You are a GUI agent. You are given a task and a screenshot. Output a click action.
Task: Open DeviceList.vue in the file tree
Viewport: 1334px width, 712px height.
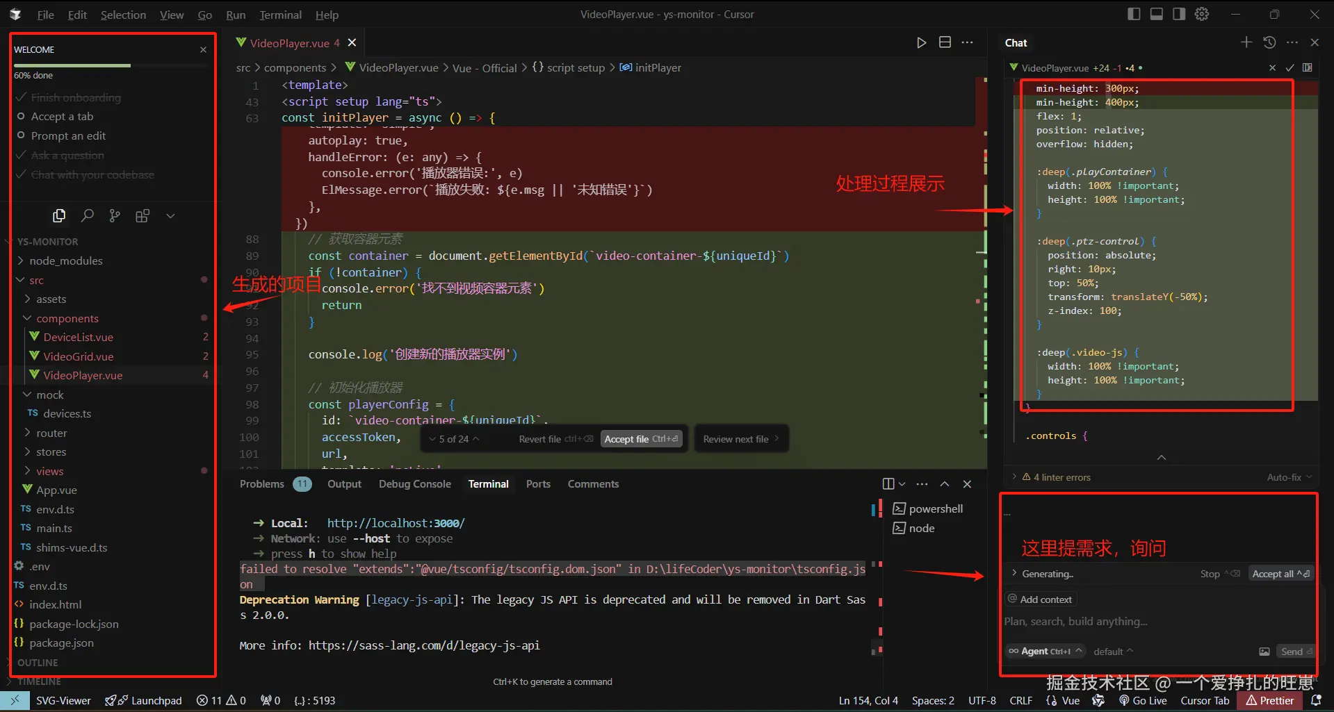click(x=78, y=337)
